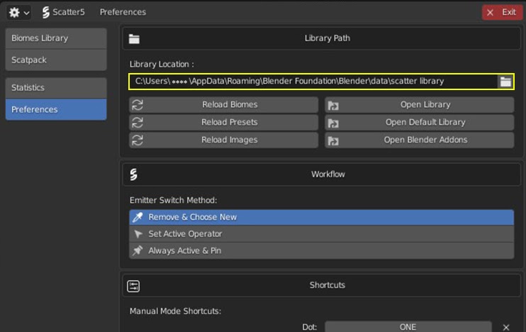Click folder icon beside Open Default Library
526x332 pixels.
[x=333, y=123]
